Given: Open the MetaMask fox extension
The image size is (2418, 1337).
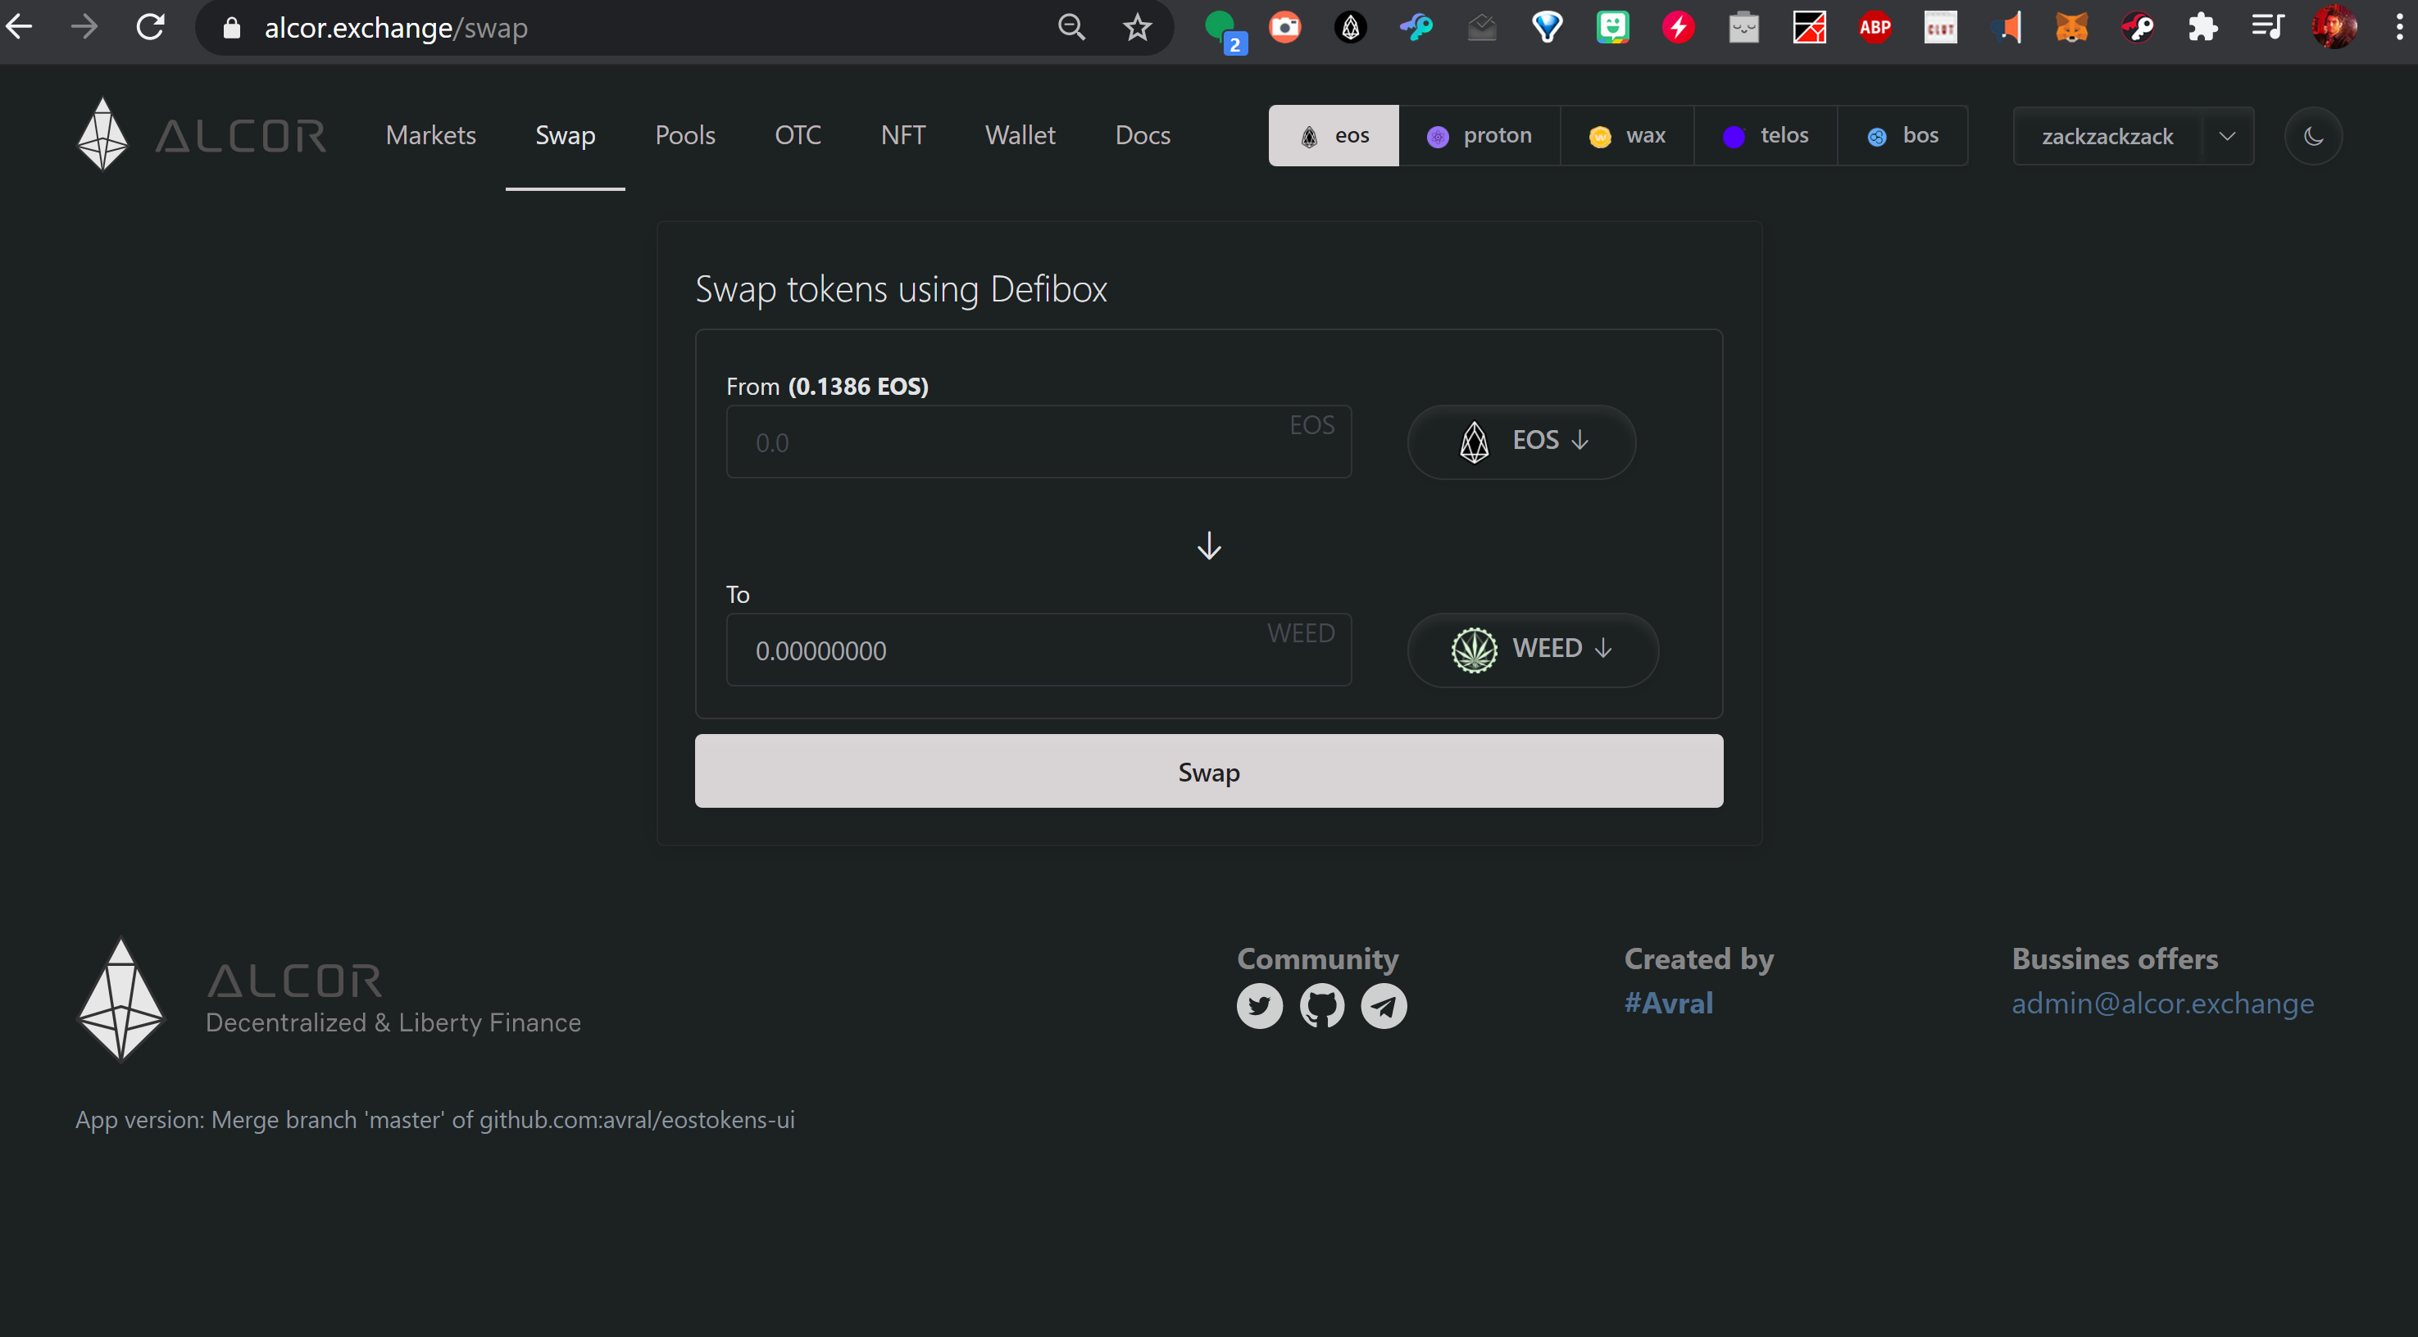Looking at the screenshot, I should click(2071, 27).
